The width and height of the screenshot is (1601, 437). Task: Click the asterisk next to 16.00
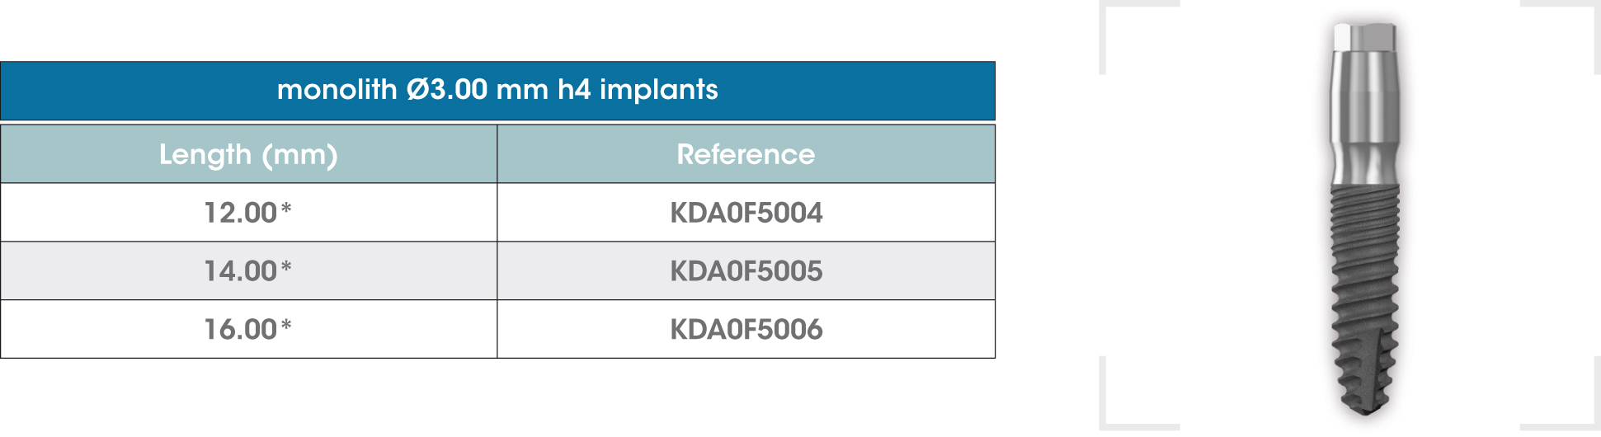coord(286,324)
